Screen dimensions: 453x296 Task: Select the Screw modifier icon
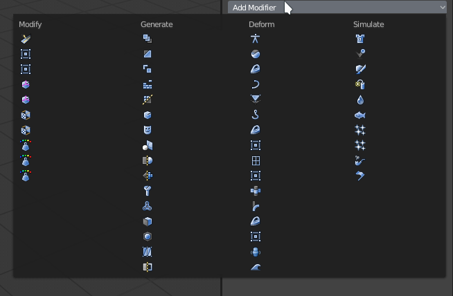point(148,191)
